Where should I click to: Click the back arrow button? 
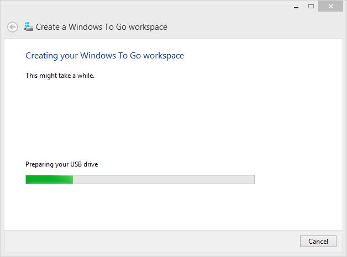(12, 27)
